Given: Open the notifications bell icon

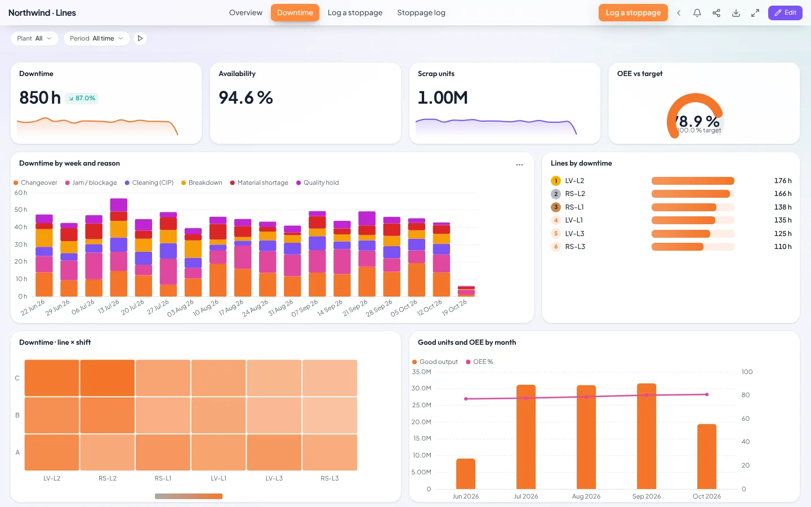Looking at the screenshot, I should (697, 13).
